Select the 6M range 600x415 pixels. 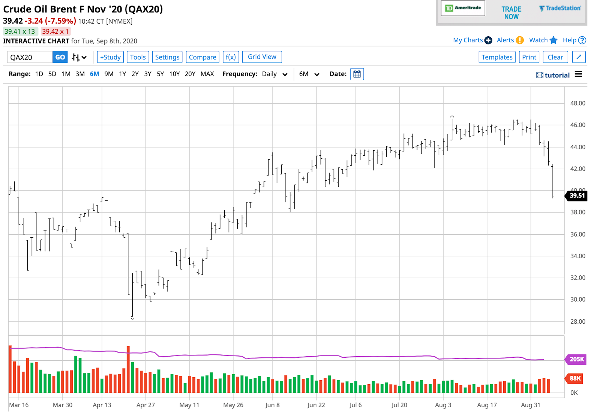tap(94, 74)
